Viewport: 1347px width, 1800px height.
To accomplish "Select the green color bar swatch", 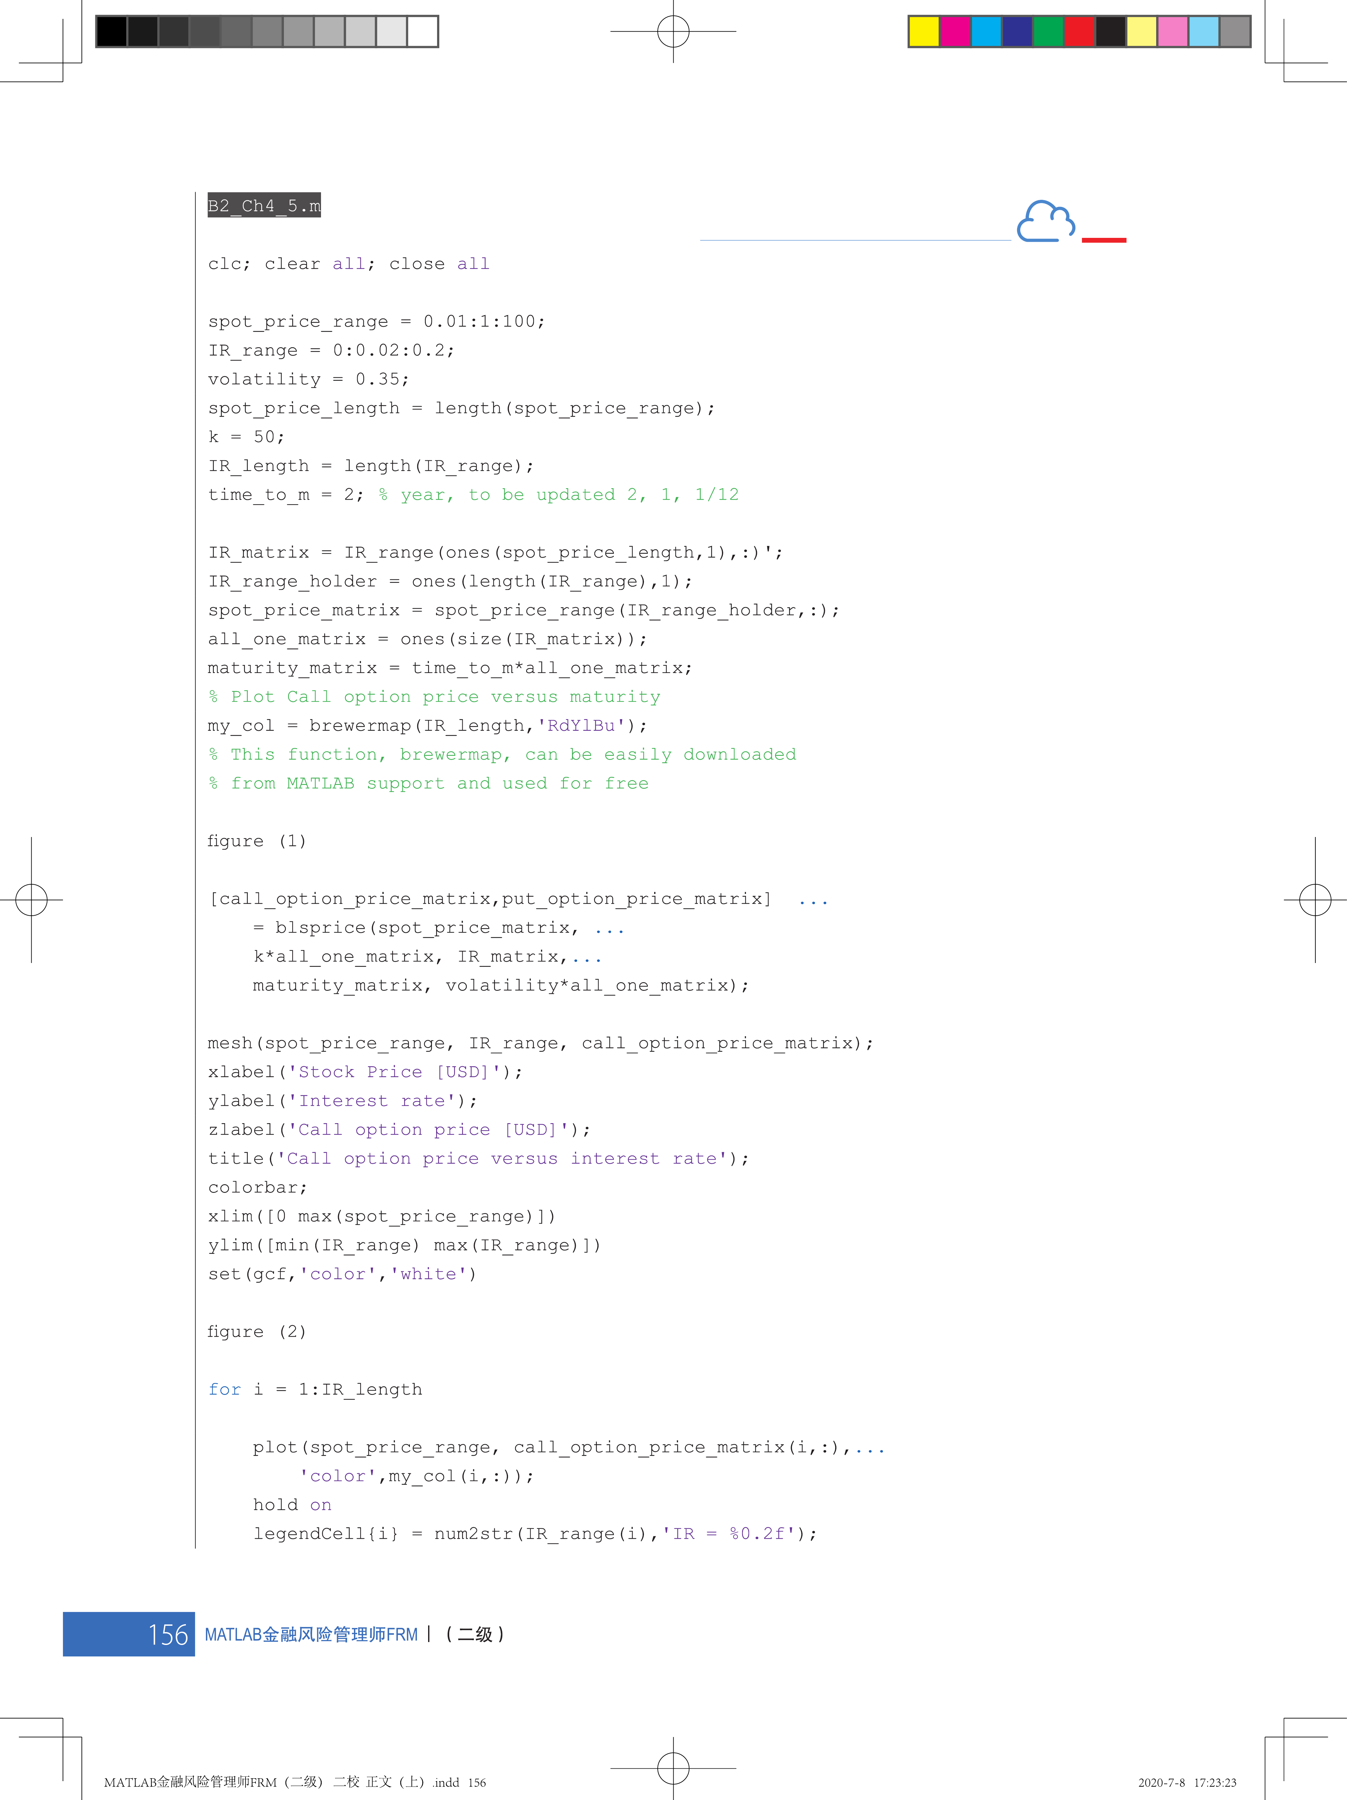I will pos(1048,32).
